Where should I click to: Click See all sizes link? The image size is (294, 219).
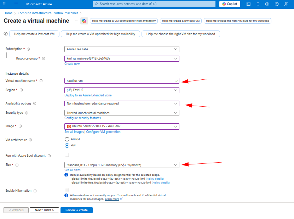point(73,170)
